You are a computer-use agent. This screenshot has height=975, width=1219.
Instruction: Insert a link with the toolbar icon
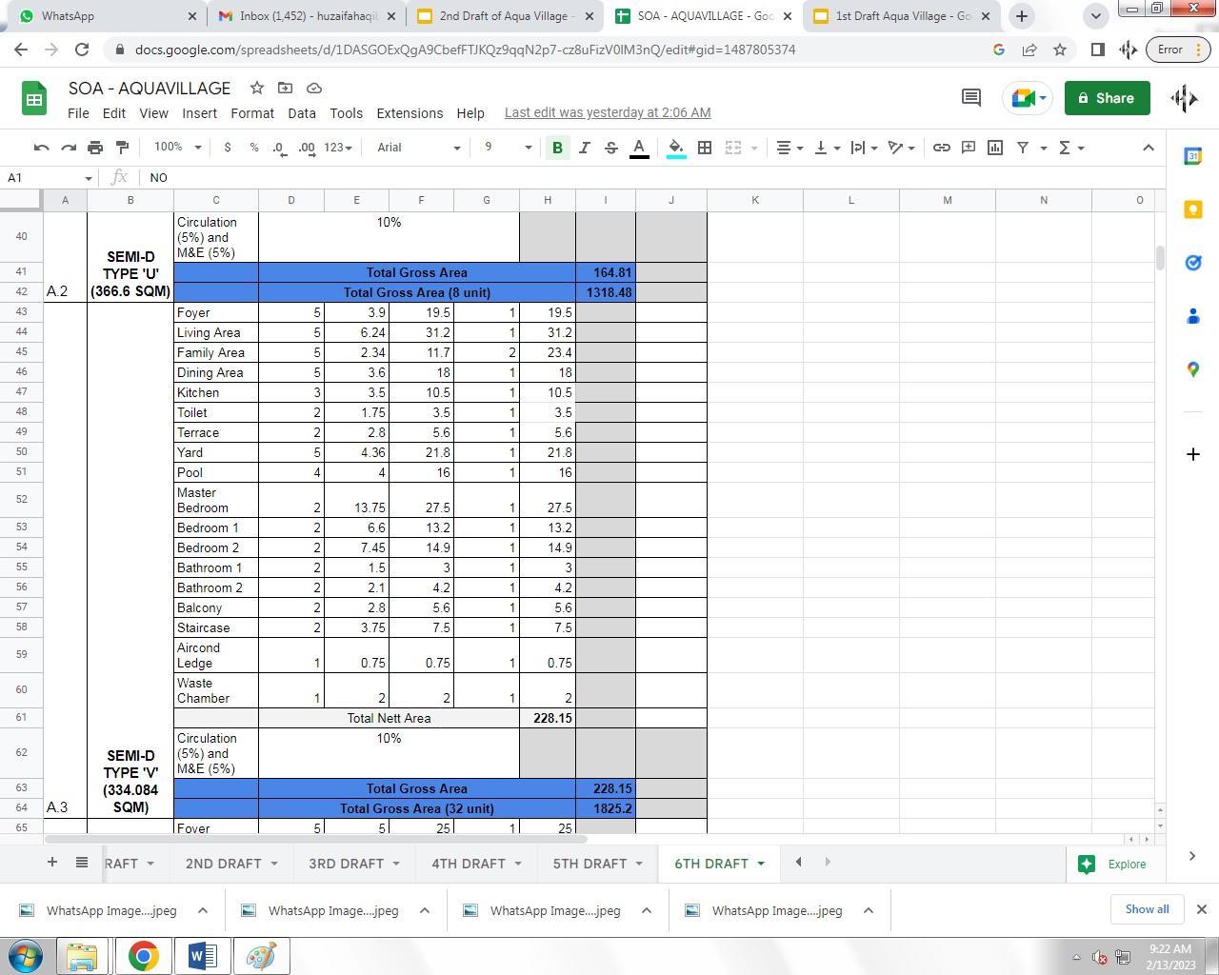pos(941,148)
